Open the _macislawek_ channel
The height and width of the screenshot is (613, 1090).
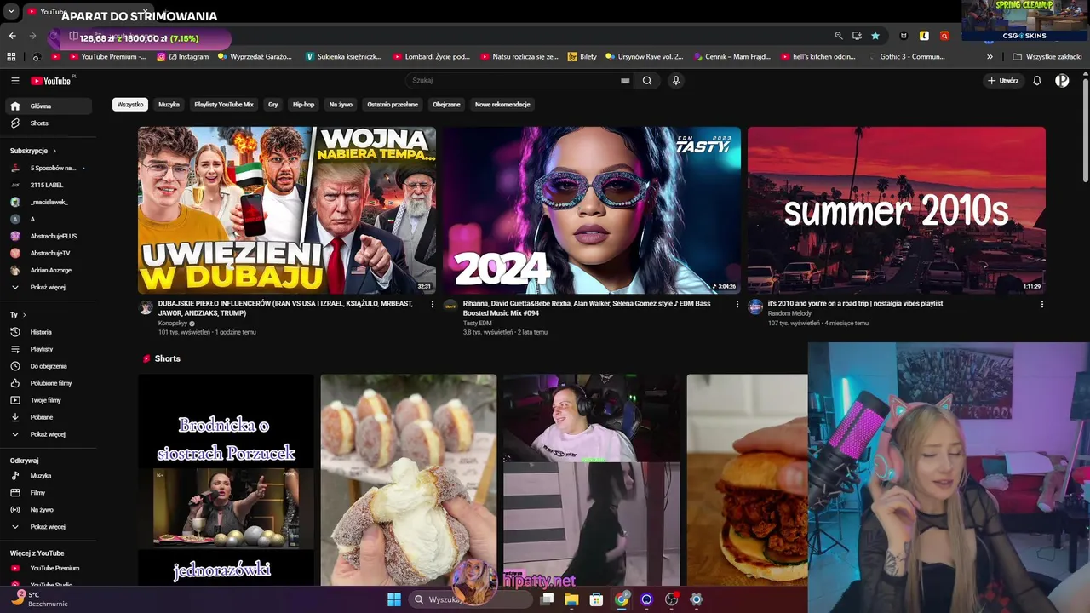[48, 202]
